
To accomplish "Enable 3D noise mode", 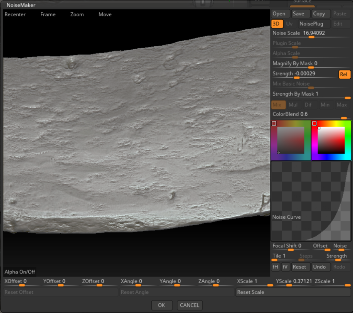I will pyautogui.click(x=277, y=24).
